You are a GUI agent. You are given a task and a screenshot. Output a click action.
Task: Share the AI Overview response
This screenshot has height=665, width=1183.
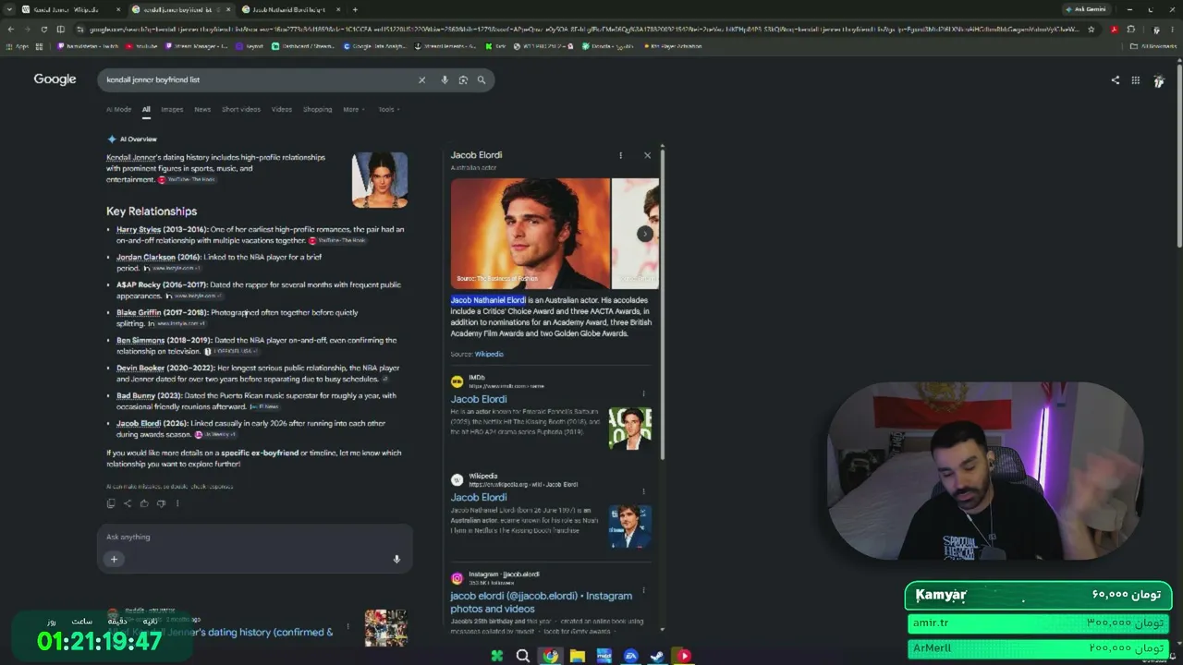tap(128, 503)
